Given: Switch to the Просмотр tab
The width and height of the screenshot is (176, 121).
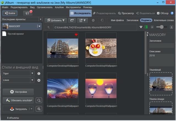Looking at the screenshot, I should [126, 13].
